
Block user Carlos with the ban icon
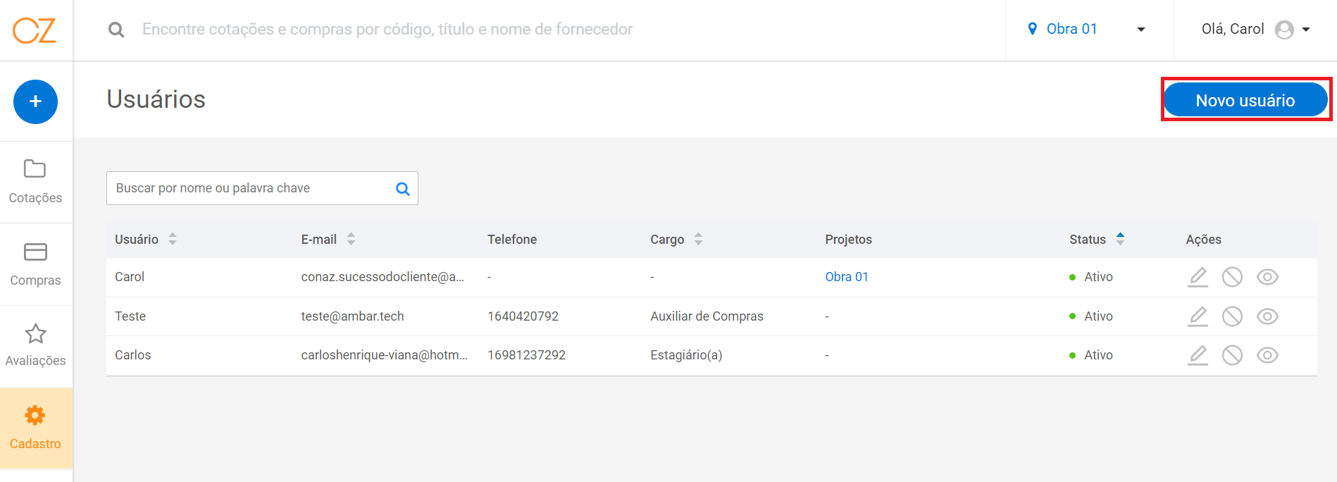click(1232, 355)
